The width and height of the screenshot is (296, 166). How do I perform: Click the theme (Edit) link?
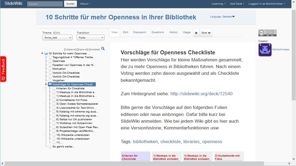57,33
